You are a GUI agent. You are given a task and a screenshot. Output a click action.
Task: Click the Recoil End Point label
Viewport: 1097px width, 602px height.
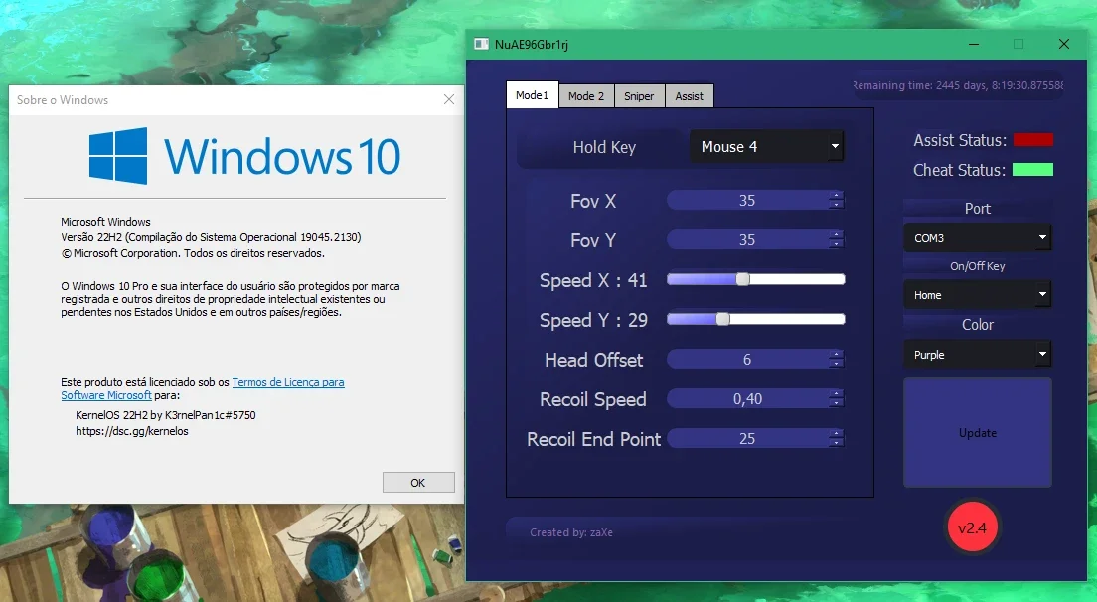(593, 439)
